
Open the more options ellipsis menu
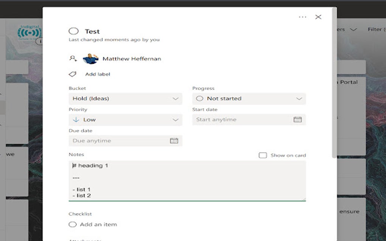click(x=302, y=17)
